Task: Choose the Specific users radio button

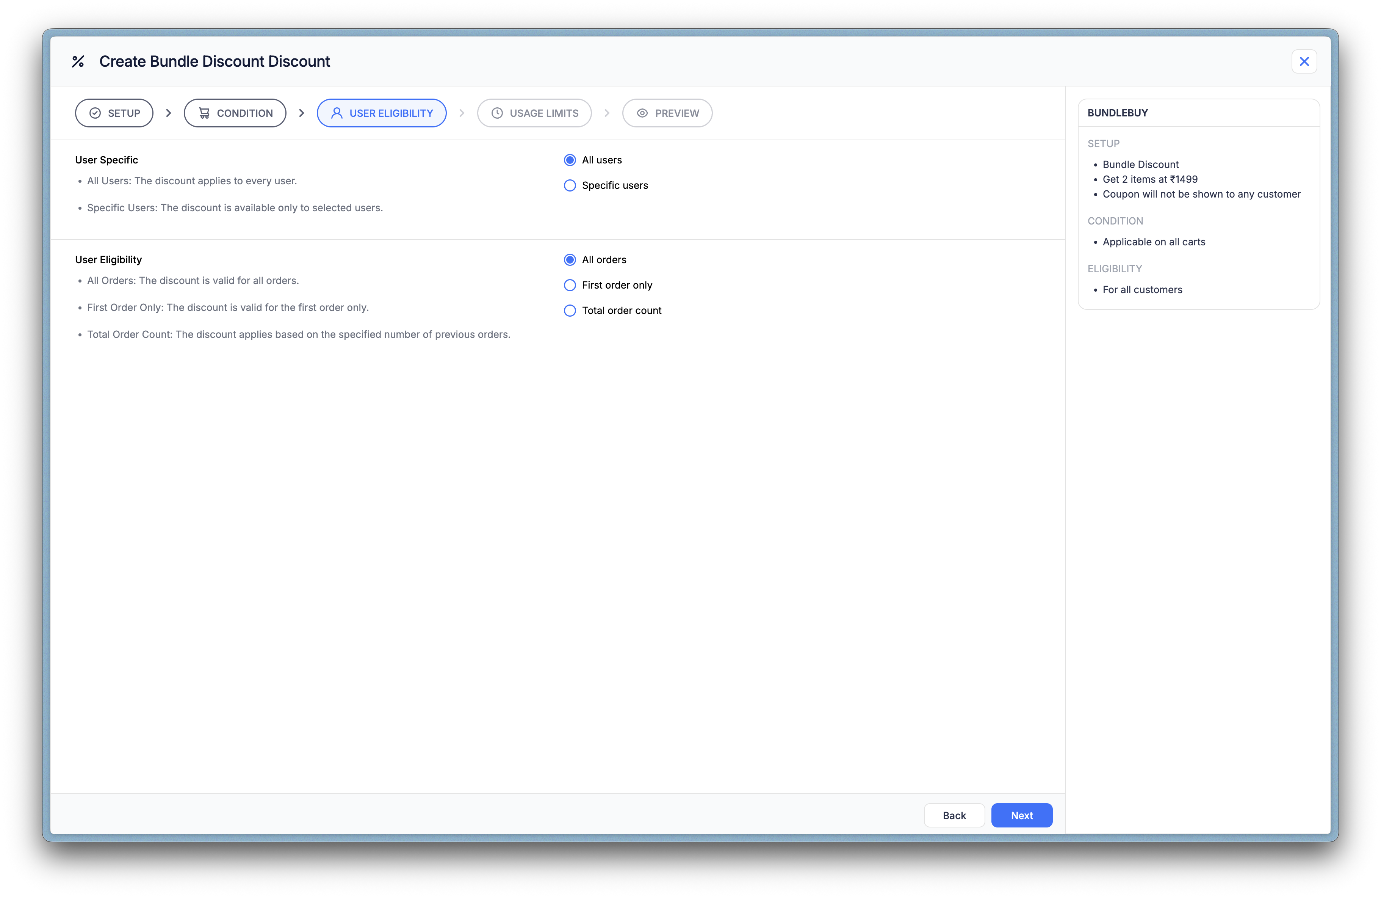Action: coord(570,186)
